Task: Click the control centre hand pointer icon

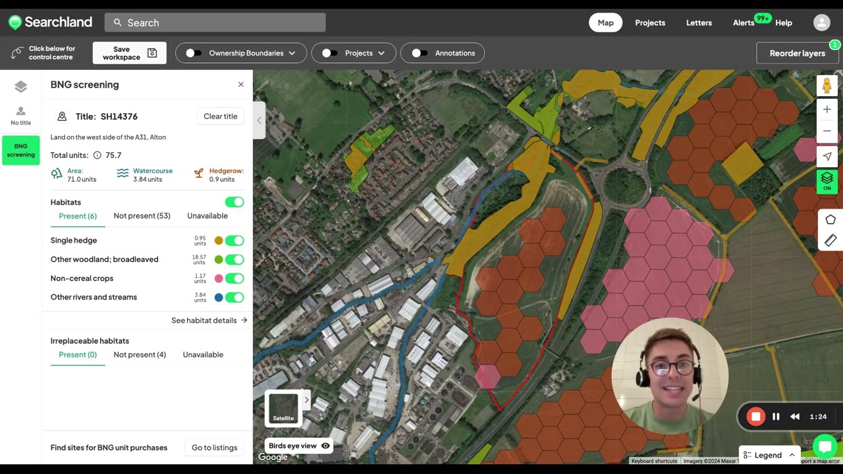Action: [18, 53]
